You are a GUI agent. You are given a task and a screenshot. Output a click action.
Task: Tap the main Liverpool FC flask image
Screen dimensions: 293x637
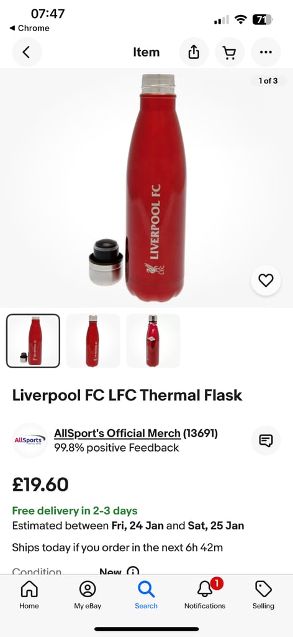click(x=146, y=188)
